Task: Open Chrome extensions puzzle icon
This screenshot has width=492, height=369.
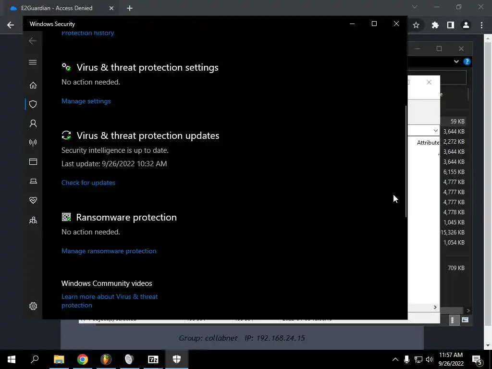Action: 435,25
